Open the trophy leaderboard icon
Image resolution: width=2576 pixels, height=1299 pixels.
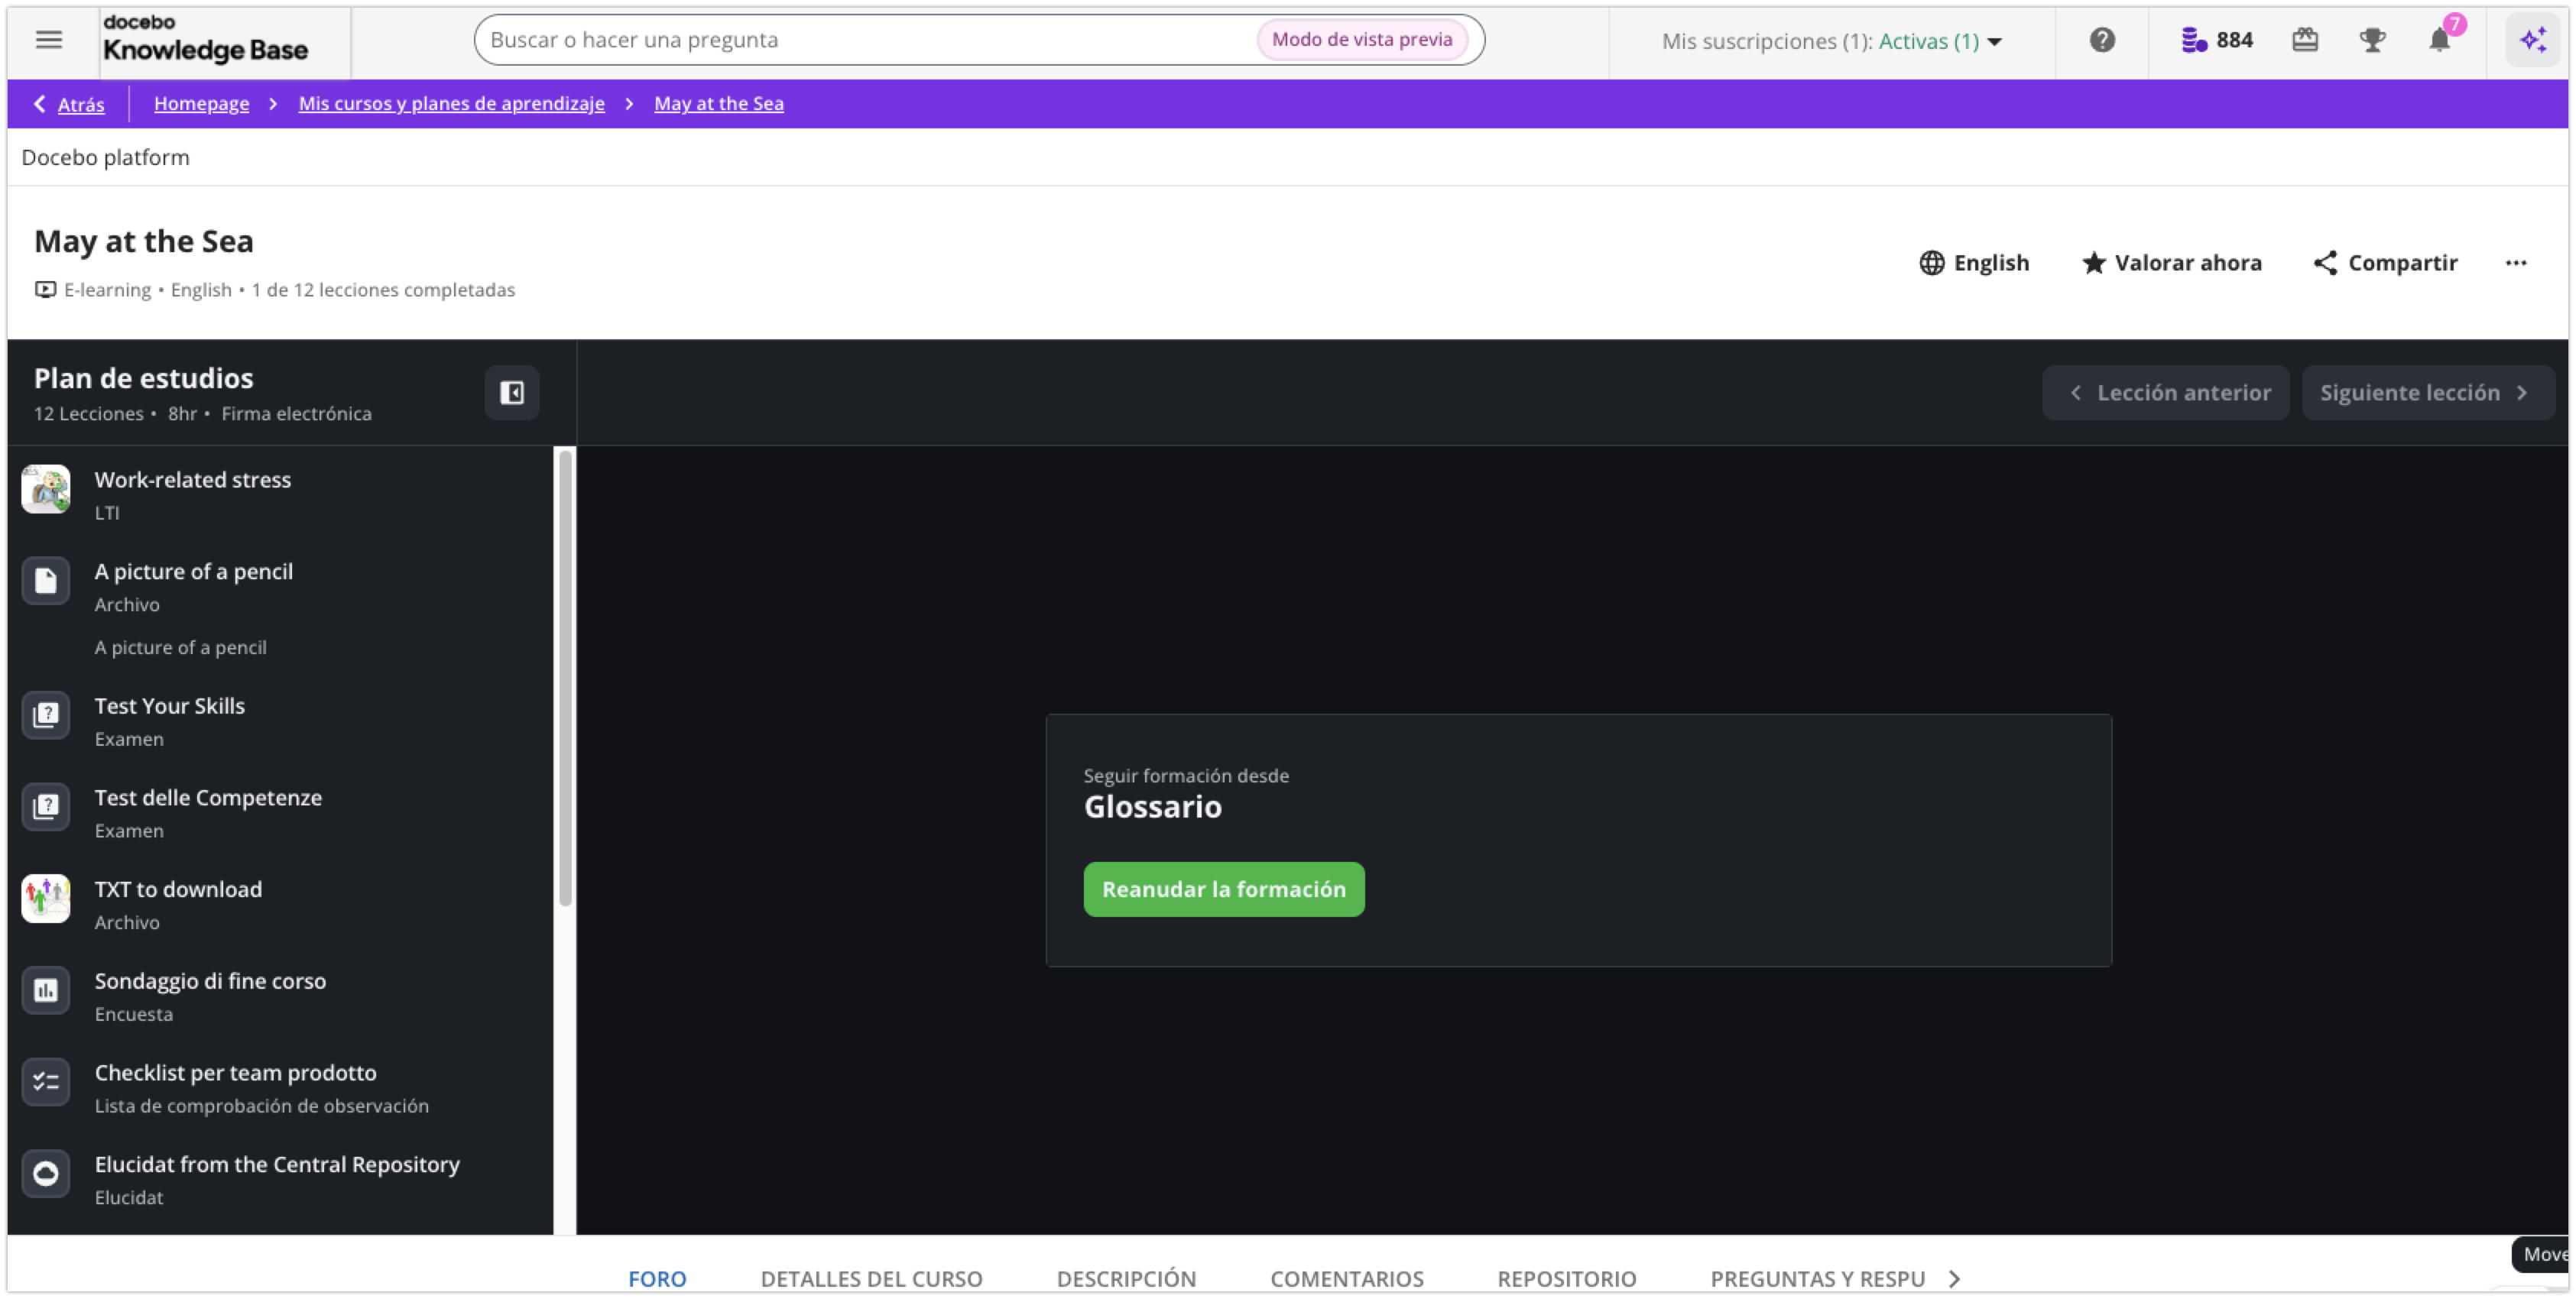[x=2372, y=40]
